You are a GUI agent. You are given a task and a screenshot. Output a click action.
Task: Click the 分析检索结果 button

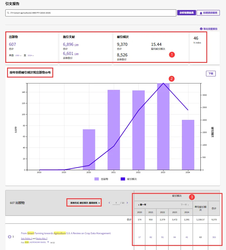(186, 13)
